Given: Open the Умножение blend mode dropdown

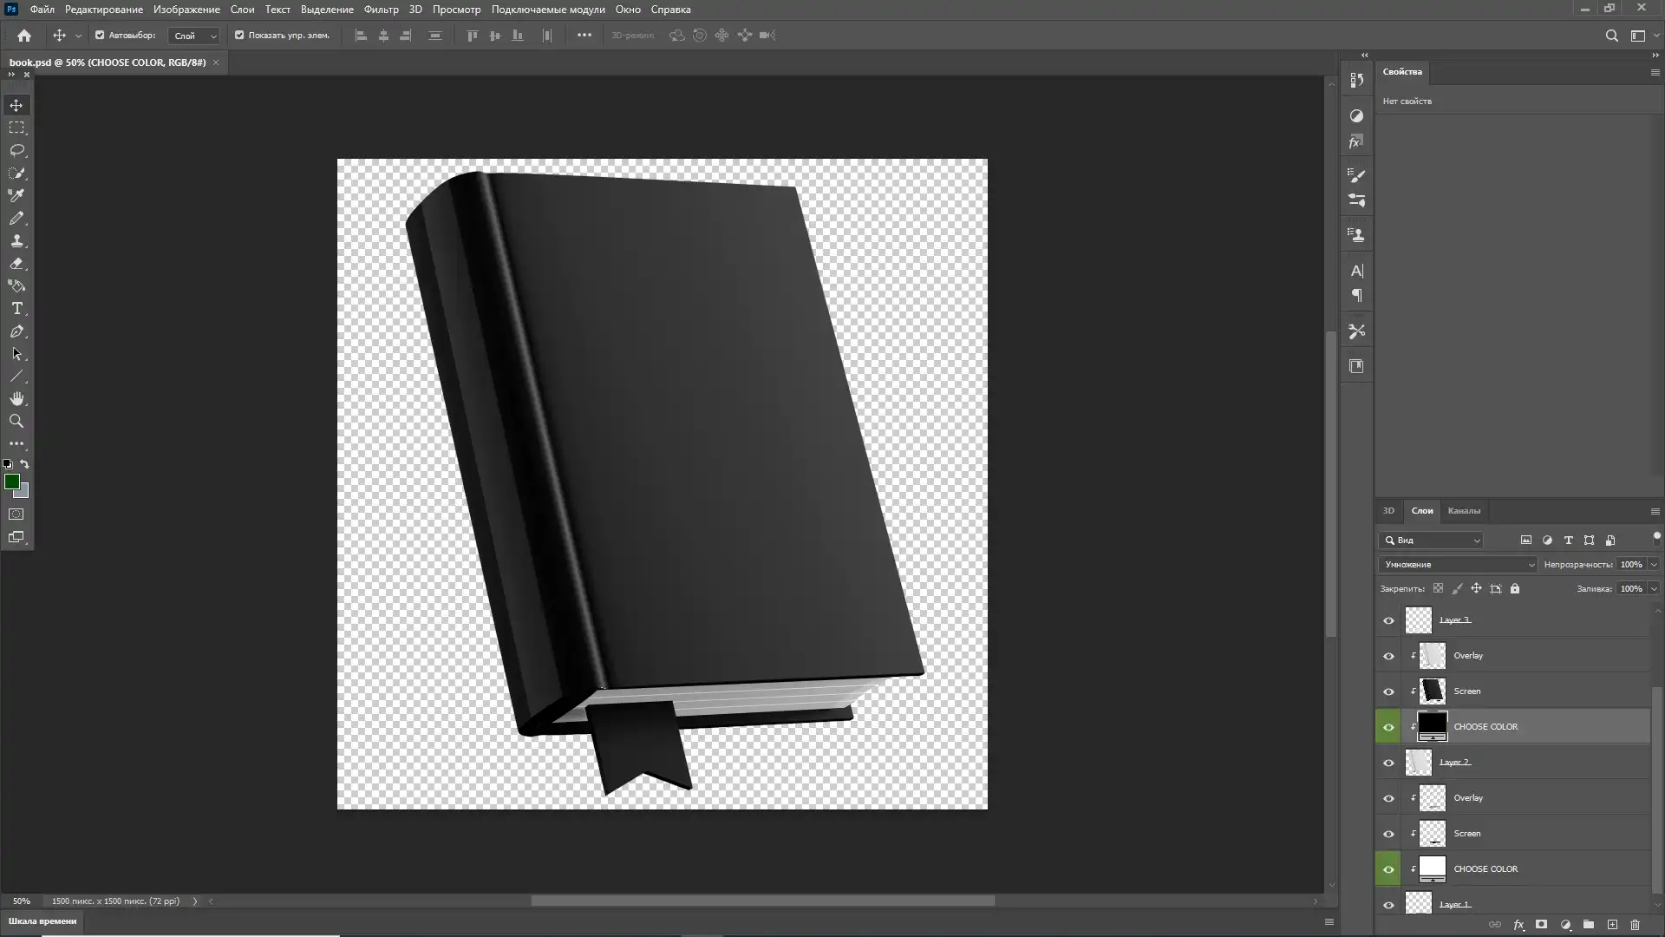Looking at the screenshot, I should [x=1458, y=565].
